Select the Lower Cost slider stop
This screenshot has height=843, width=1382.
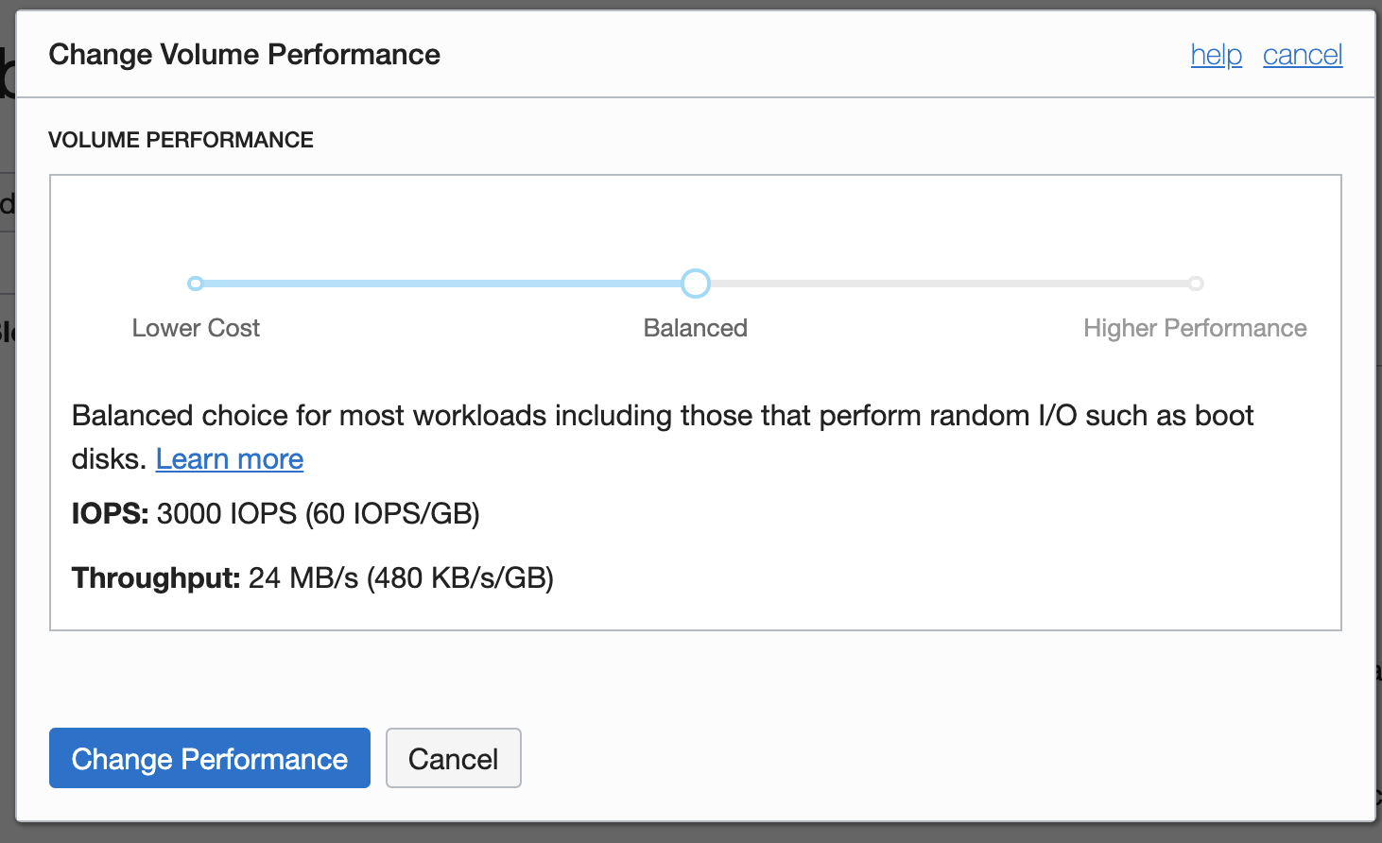click(x=196, y=284)
